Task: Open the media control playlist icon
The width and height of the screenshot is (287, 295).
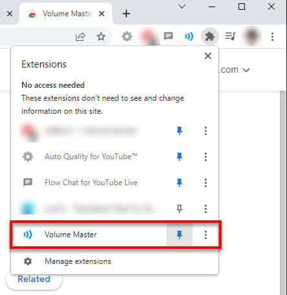Action: (x=230, y=36)
